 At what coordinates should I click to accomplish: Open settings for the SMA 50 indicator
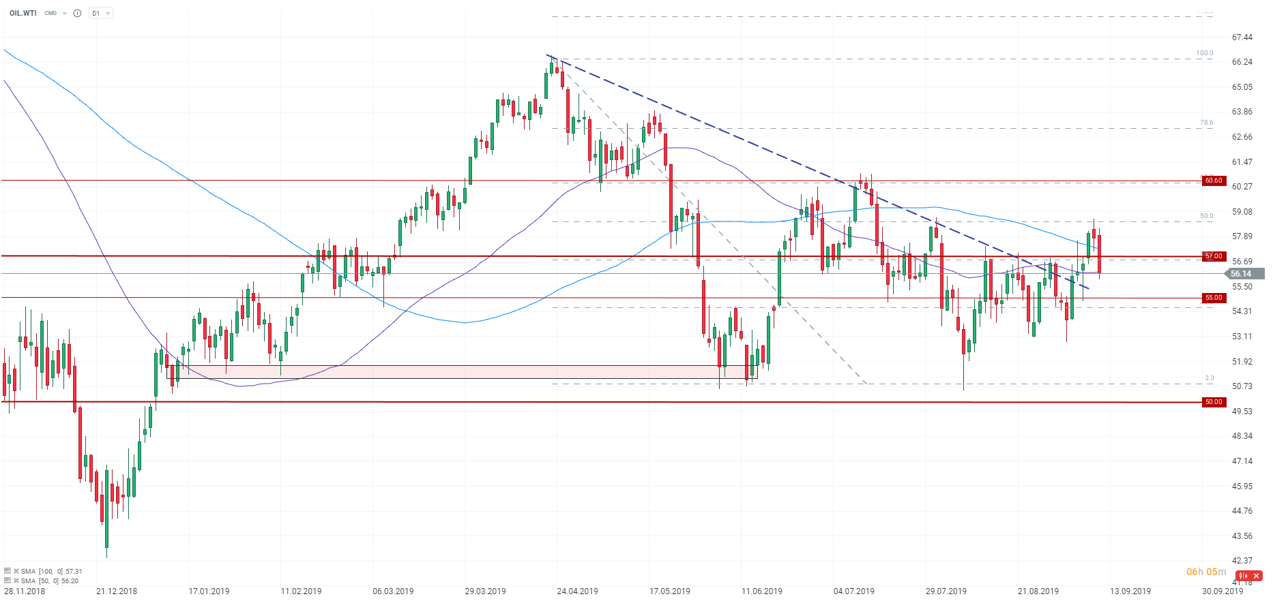tap(8, 581)
